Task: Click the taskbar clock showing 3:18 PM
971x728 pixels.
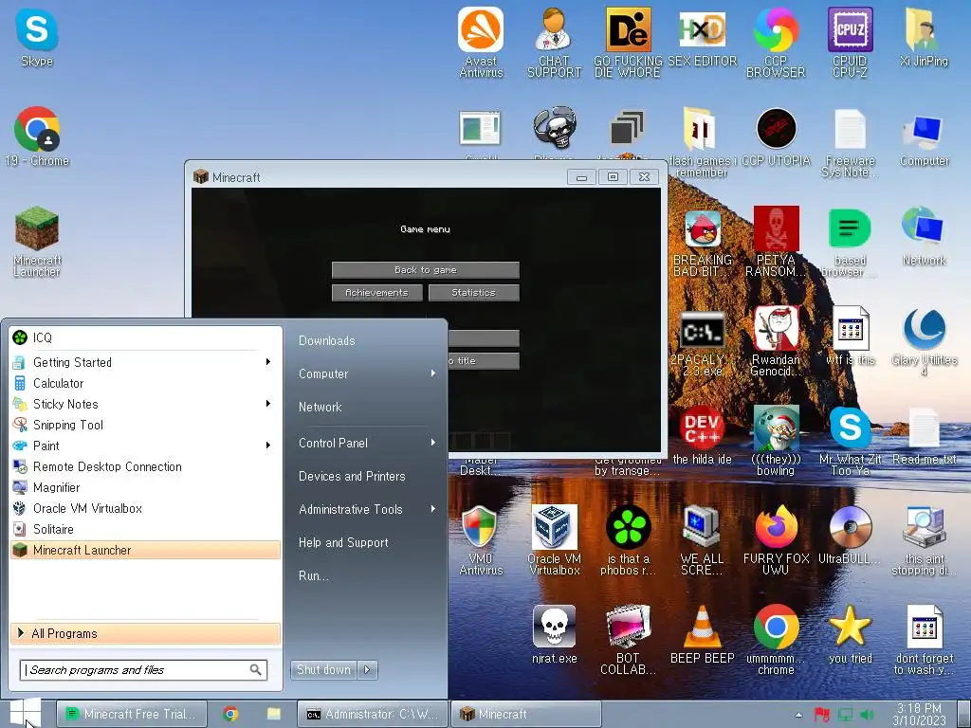Action: click(918, 714)
